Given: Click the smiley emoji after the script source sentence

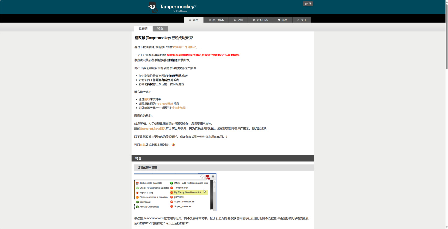Looking at the screenshot, I should click(x=173, y=144).
